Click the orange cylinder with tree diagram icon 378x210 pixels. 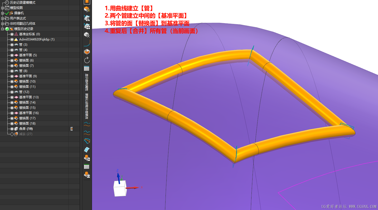click(x=87, y=158)
